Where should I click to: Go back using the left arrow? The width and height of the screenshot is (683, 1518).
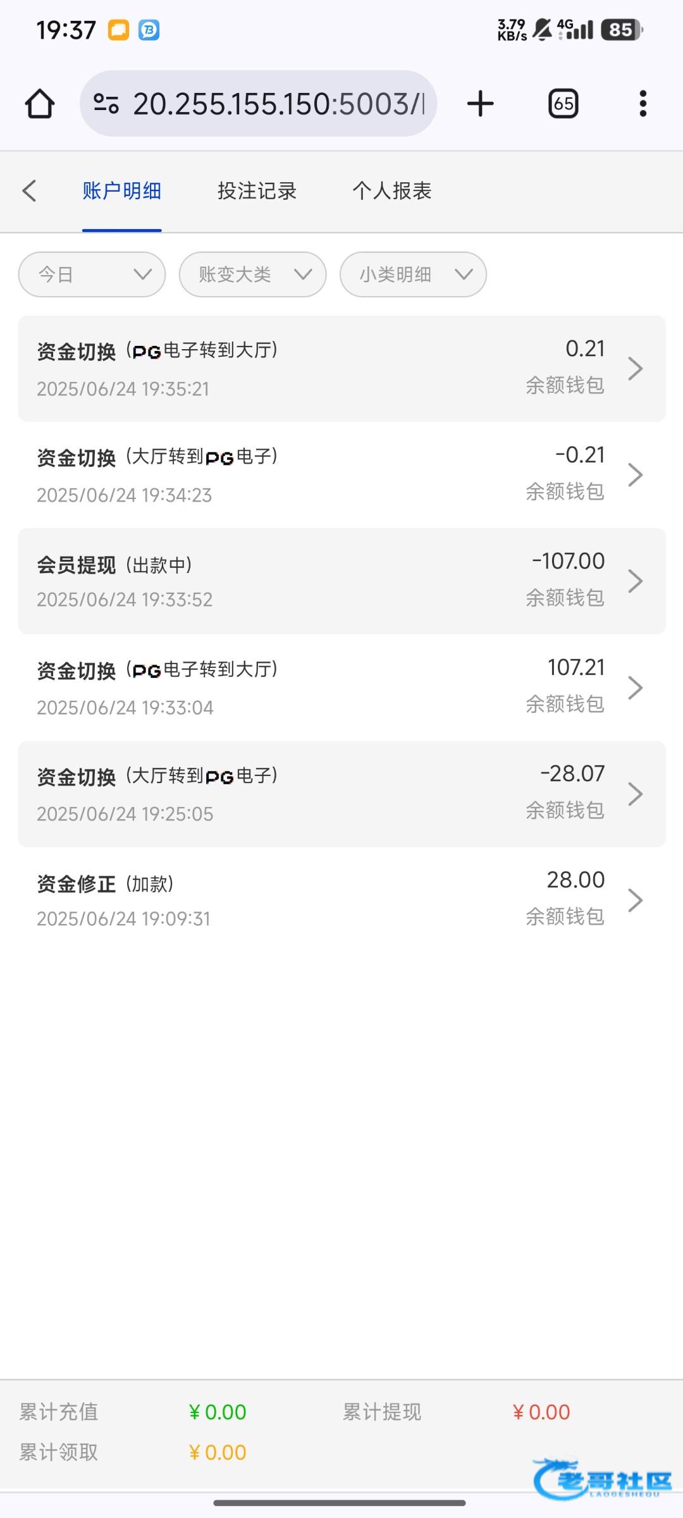(29, 190)
